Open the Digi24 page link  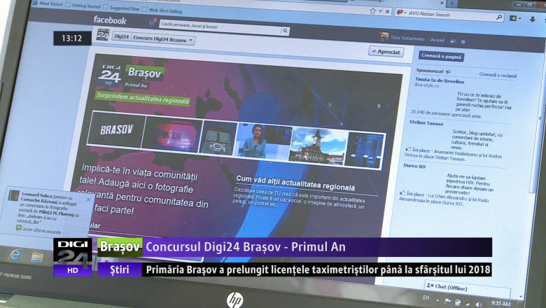click(x=122, y=36)
